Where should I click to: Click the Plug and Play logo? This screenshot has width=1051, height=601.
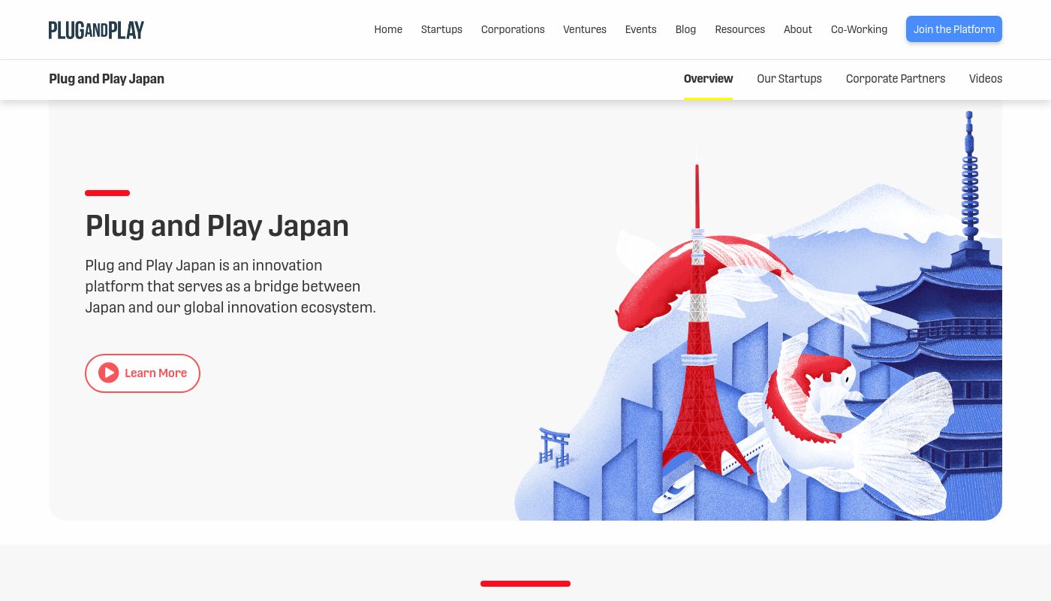tap(96, 29)
